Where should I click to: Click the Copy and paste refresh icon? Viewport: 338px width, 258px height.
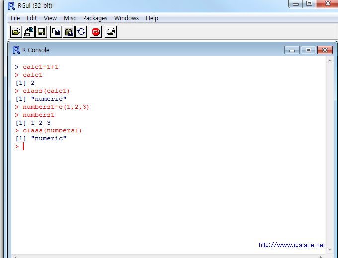click(x=81, y=32)
